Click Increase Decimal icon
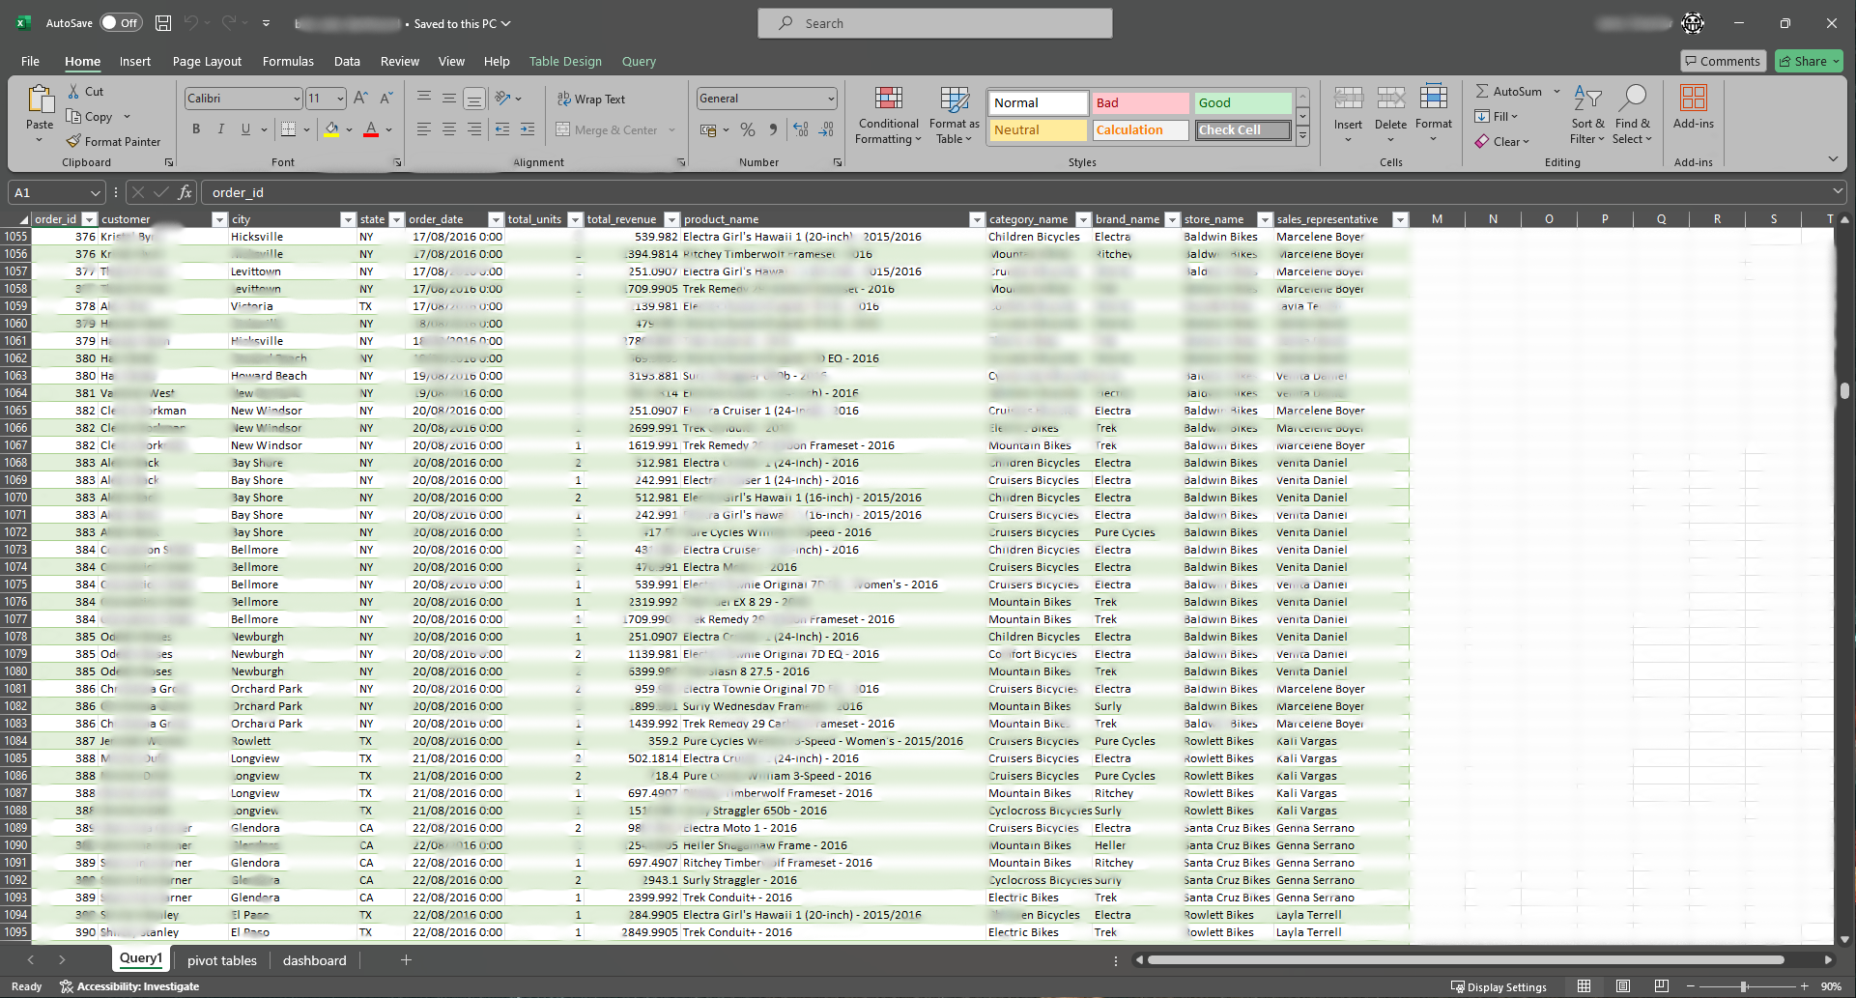 [x=800, y=129]
